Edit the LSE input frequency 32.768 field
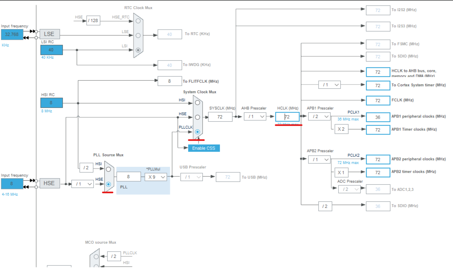453x271 pixels. click(x=12, y=34)
